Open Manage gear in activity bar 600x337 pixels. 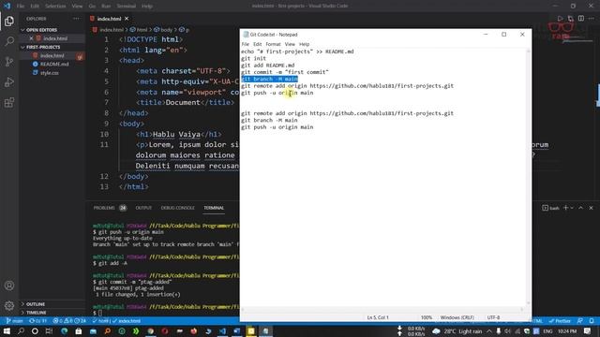point(9,305)
